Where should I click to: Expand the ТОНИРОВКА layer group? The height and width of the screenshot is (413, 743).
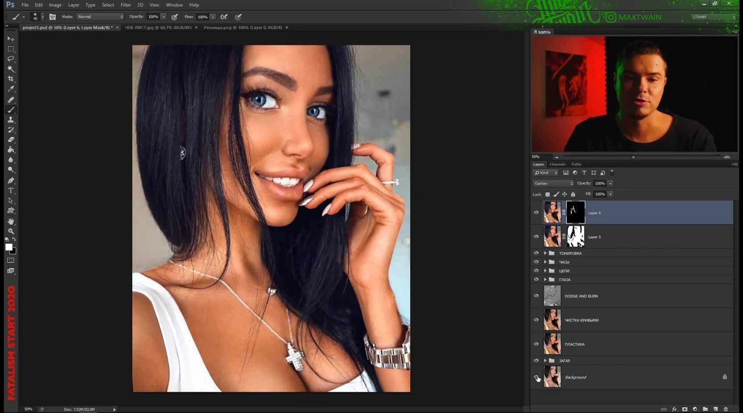(x=545, y=253)
